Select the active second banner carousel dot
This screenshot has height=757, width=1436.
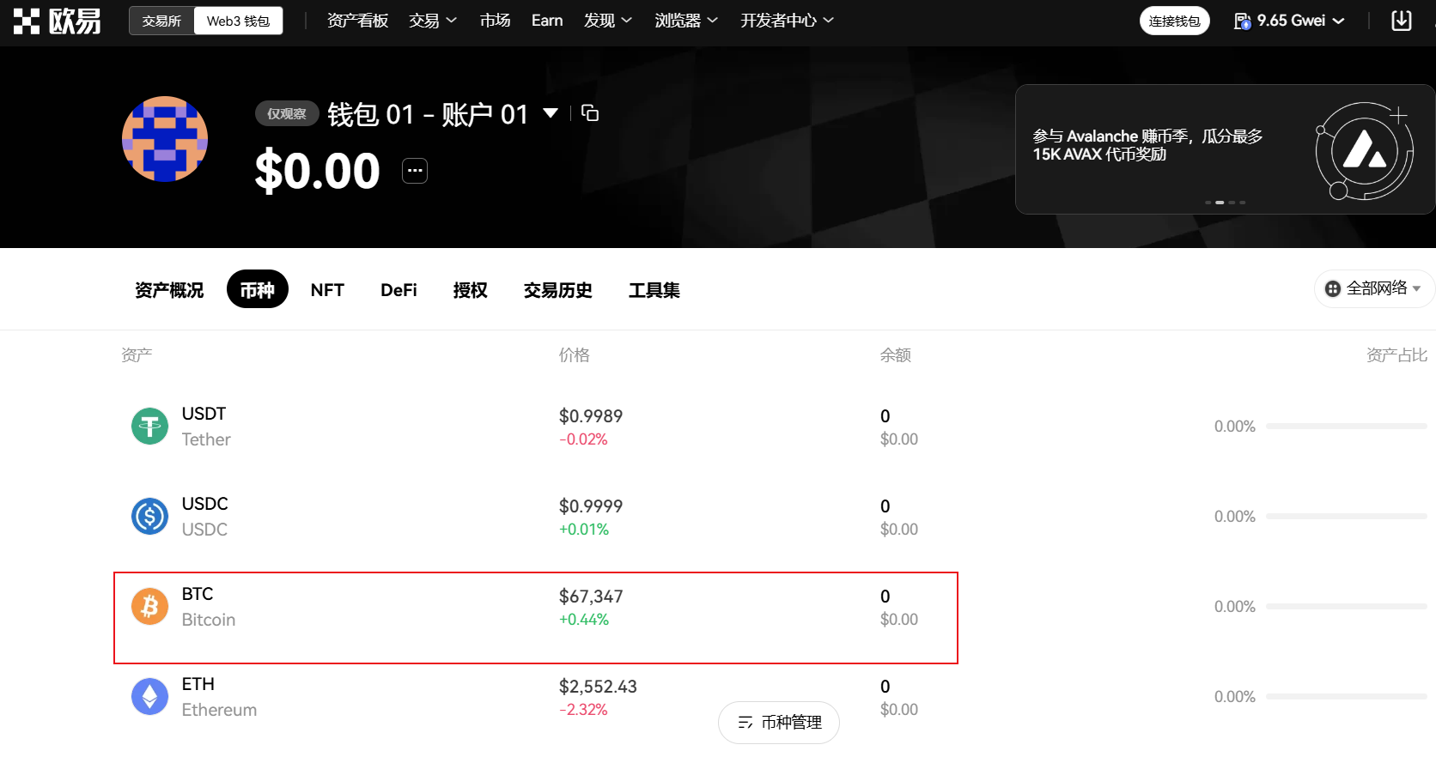[1220, 203]
